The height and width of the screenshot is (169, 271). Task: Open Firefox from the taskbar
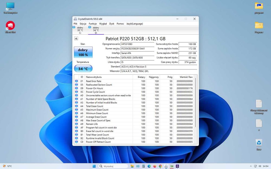[x=155, y=166]
